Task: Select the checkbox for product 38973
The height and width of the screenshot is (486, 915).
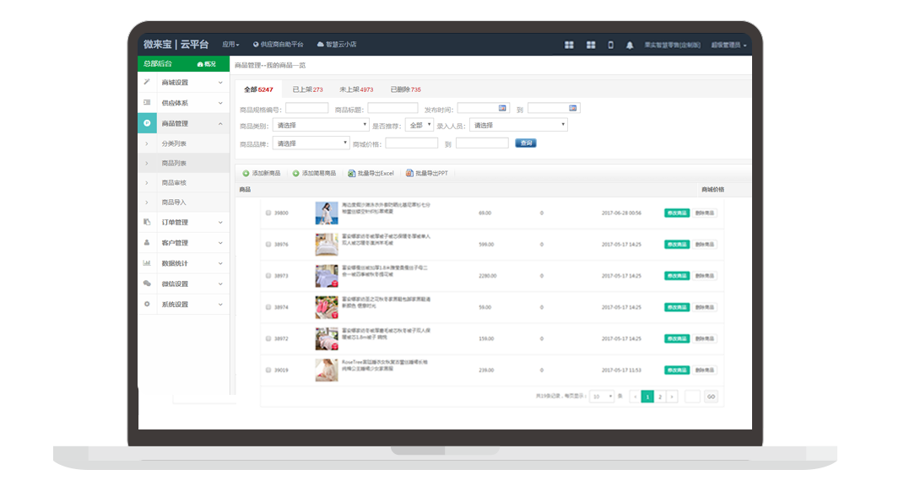Action: point(268,276)
